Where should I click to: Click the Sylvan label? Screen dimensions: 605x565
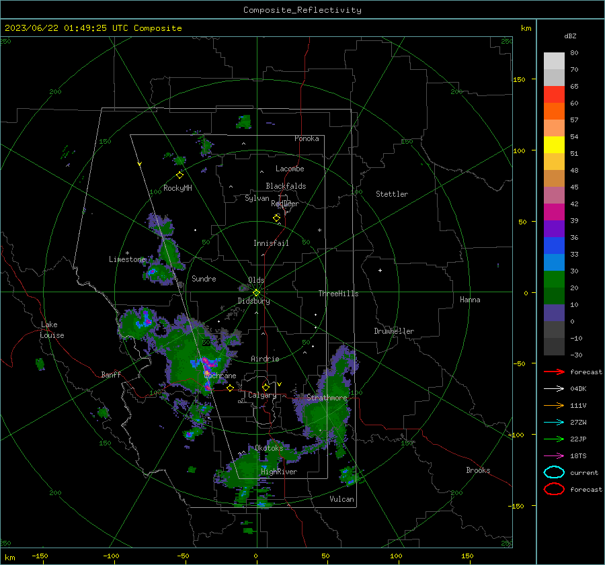257,198
